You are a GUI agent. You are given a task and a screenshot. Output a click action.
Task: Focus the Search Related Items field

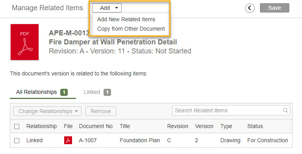tap(231, 110)
